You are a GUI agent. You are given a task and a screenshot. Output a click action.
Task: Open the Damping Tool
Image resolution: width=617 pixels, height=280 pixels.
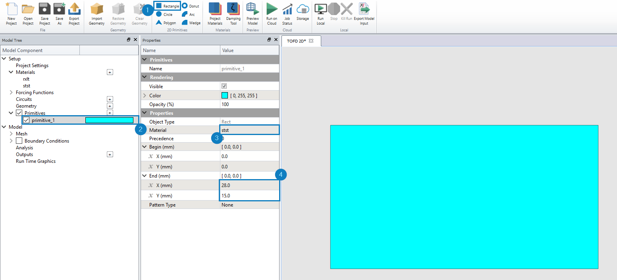click(x=233, y=14)
